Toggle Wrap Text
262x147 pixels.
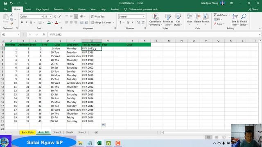tap(98, 16)
